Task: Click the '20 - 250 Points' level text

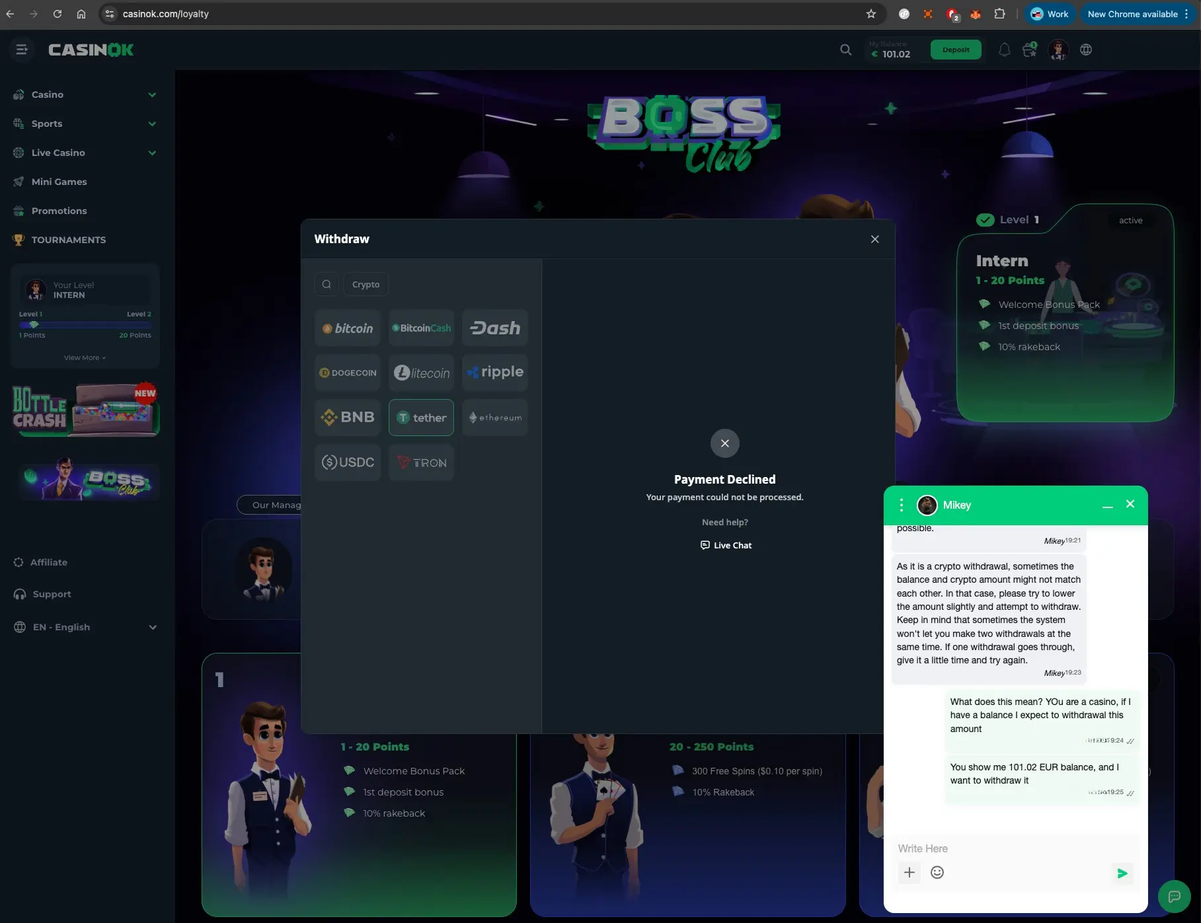Action: click(711, 747)
